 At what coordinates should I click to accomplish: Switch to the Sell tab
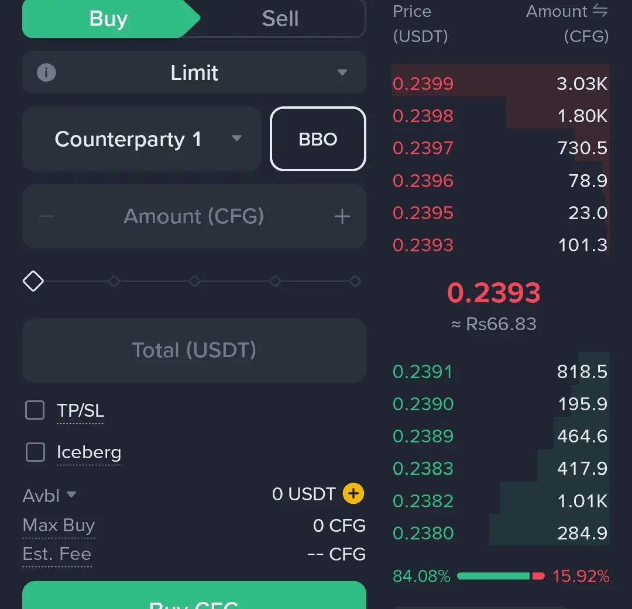[x=280, y=19]
